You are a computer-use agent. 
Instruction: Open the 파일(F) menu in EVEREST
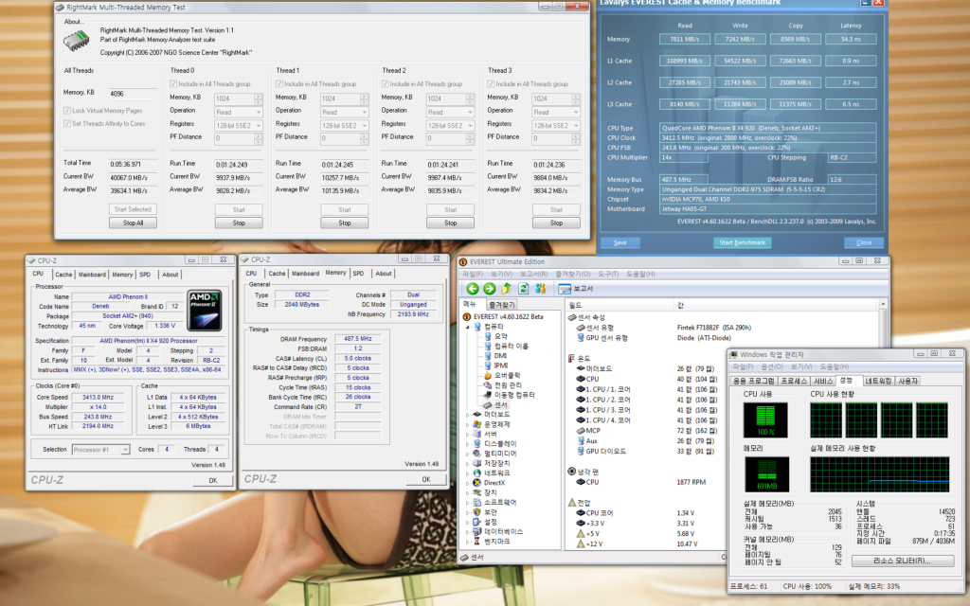tap(473, 274)
